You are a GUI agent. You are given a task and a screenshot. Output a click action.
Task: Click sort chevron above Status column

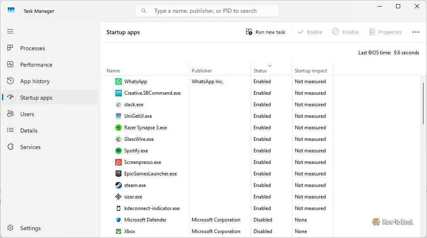click(270, 66)
